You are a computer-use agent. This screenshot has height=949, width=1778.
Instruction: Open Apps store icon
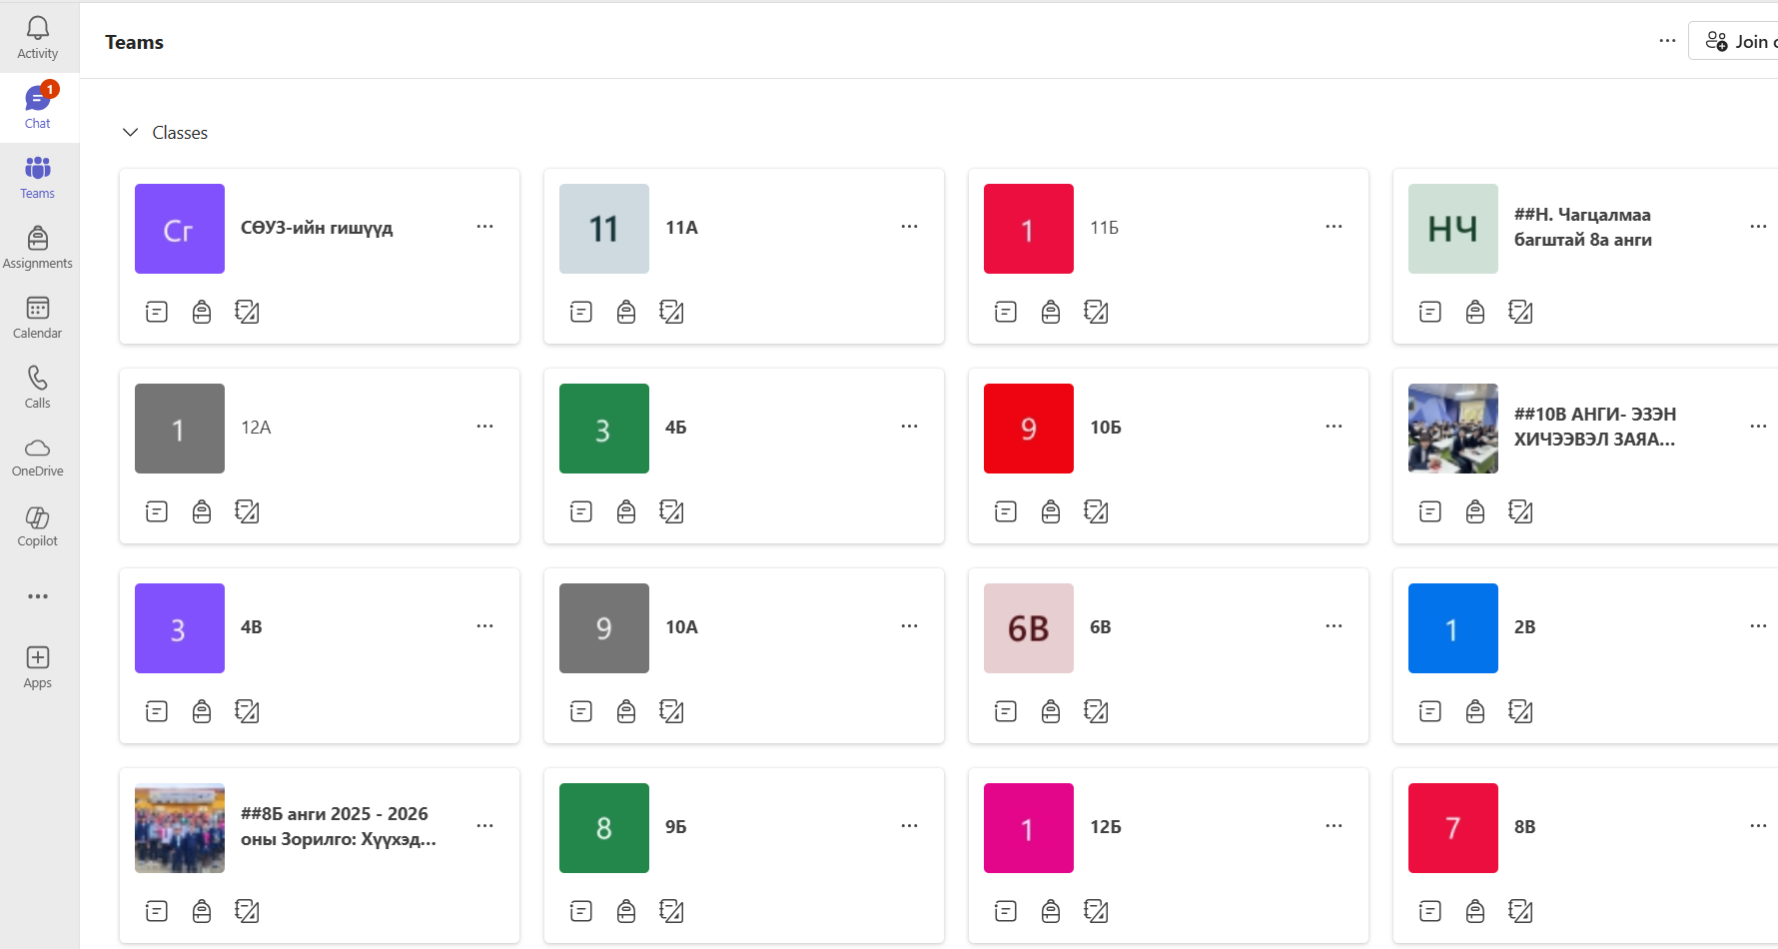pos(38,667)
